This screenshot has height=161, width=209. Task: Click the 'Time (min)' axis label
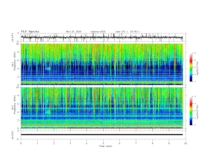[x=106, y=146]
